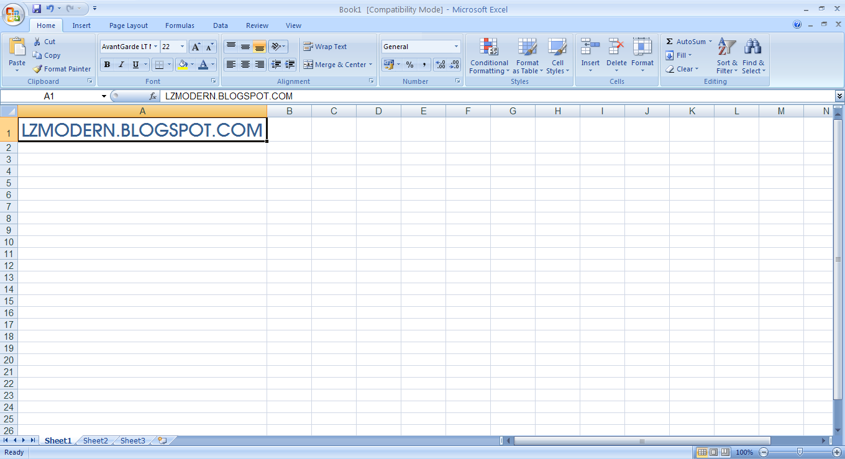The height and width of the screenshot is (459, 845).
Task: Toggle Bottom Align vertical alignment
Action: [260, 47]
